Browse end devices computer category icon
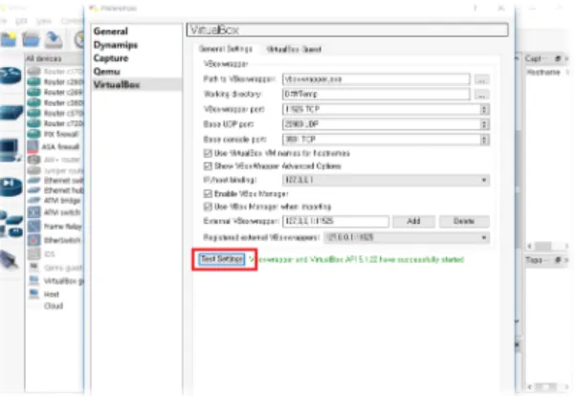This screenshot has height=396, width=576. point(11,150)
